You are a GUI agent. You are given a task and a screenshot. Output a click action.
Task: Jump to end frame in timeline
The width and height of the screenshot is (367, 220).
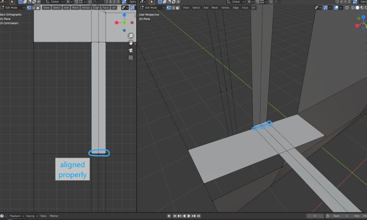(199, 216)
